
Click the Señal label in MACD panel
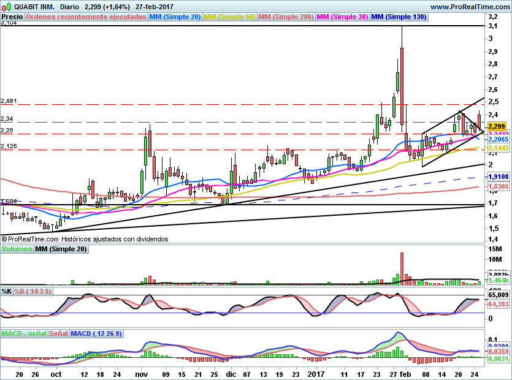click(x=58, y=333)
